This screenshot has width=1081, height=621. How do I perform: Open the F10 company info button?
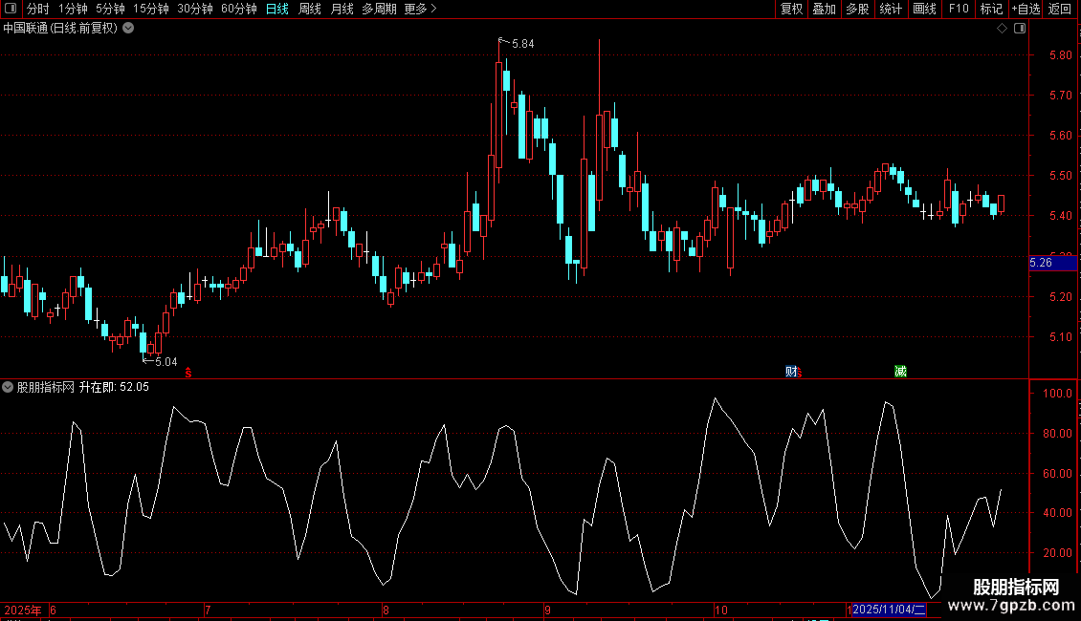tap(959, 9)
